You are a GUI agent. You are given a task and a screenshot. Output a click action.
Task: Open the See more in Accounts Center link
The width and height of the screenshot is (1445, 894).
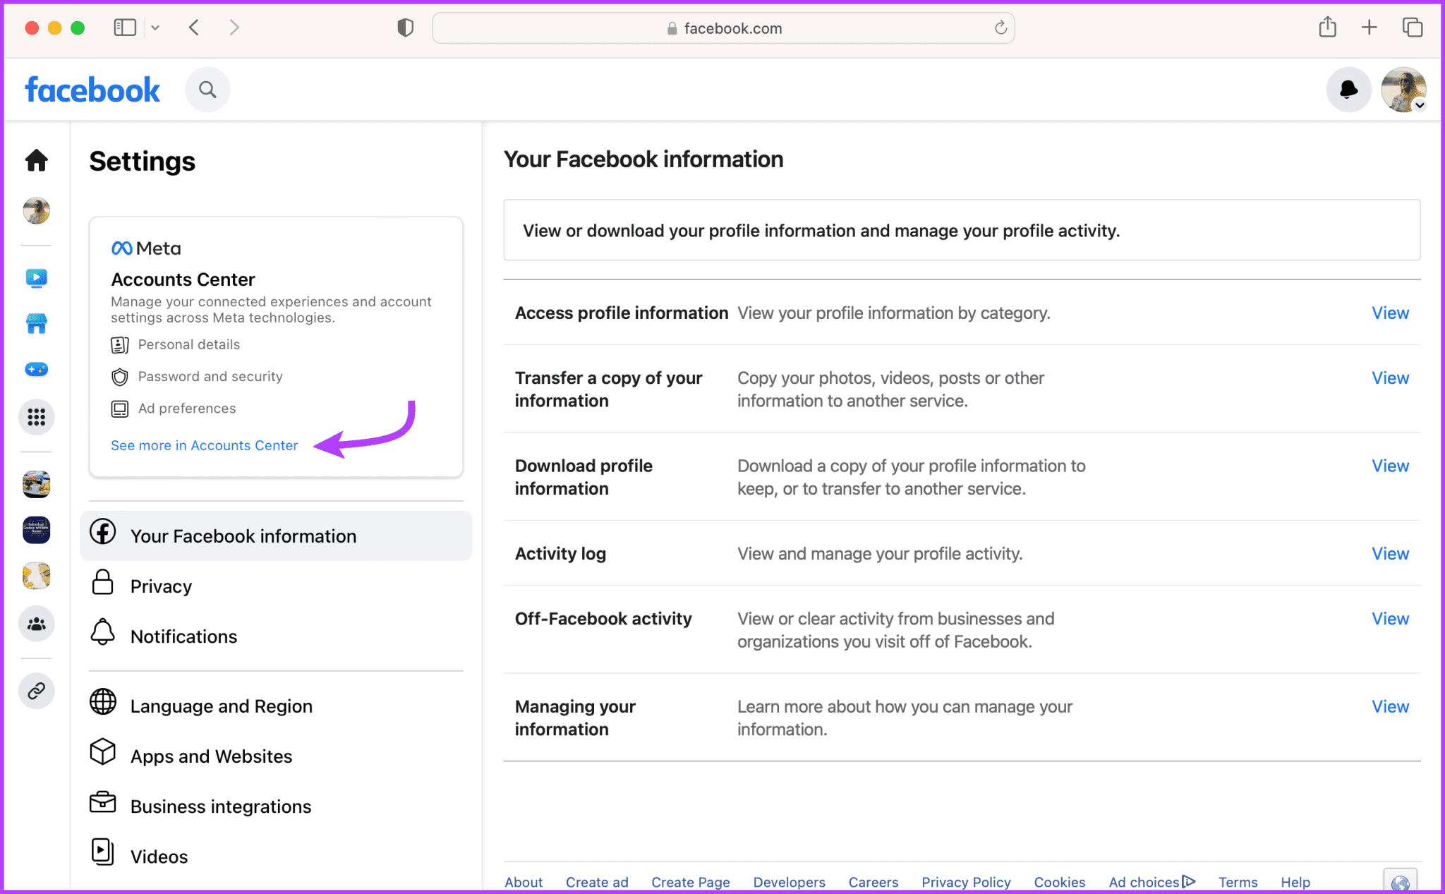204,445
